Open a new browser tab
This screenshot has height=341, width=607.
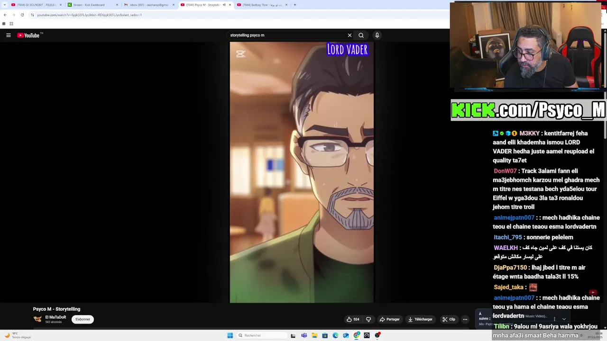point(295,5)
